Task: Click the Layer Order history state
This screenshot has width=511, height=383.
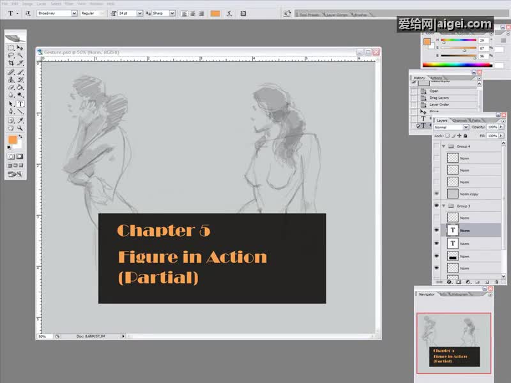Action: (x=439, y=105)
